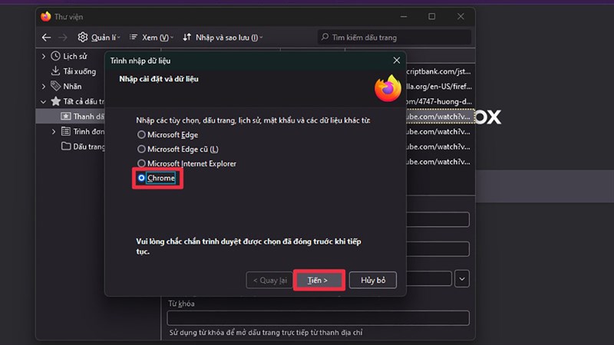Click the download icon beside Tải xuống
Screen dimensions: 614x345
pos(55,71)
